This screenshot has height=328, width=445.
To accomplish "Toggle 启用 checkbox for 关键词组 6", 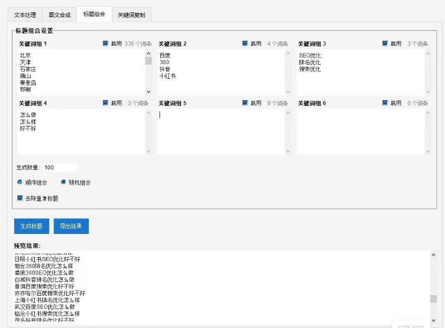I will coord(385,103).
